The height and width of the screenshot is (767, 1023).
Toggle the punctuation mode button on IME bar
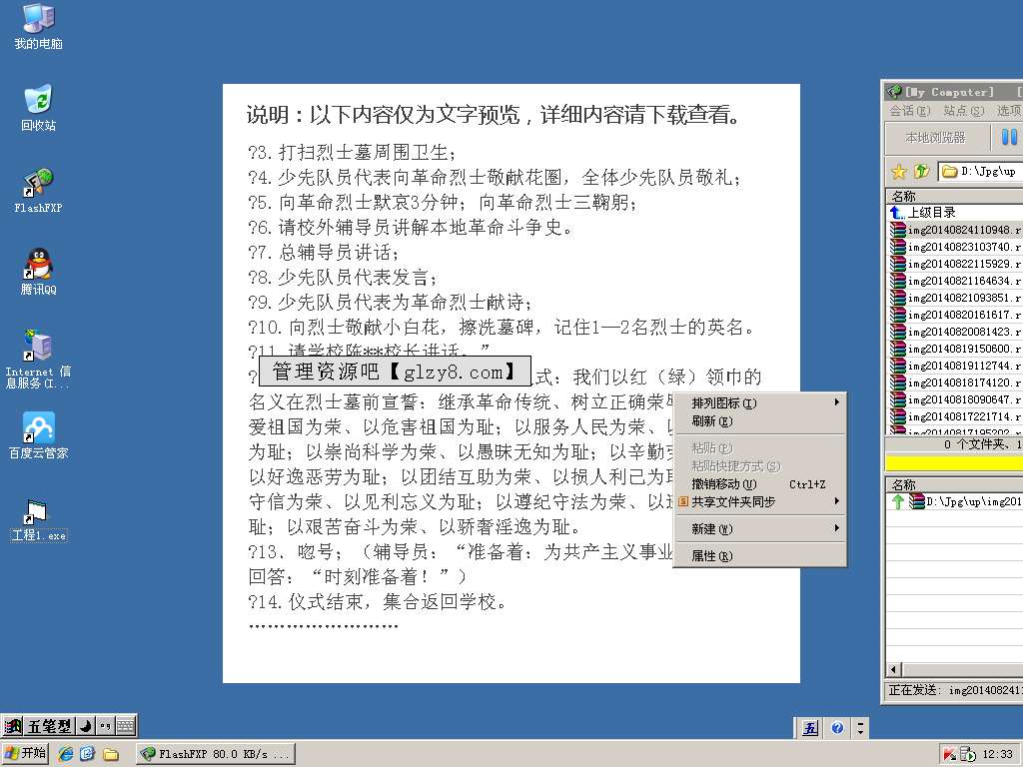tap(105, 726)
